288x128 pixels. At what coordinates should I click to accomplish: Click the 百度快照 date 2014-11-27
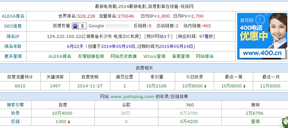[90, 86]
